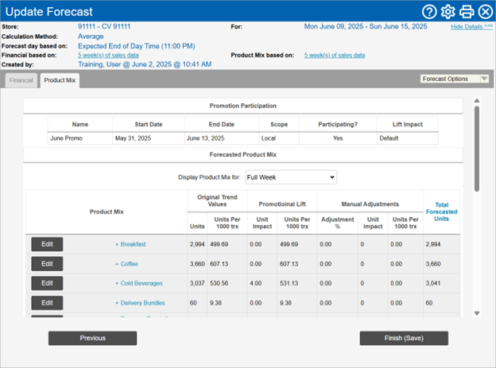Click Edit button for Coffee row
The image size is (496, 368).
click(x=47, y=264)
